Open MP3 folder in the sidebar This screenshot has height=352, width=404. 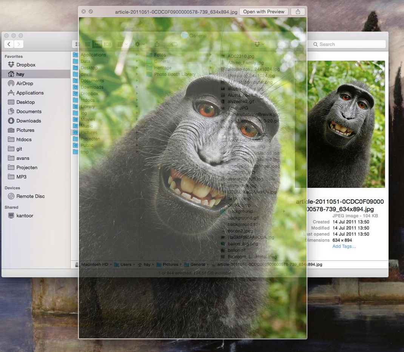(36, 177)
